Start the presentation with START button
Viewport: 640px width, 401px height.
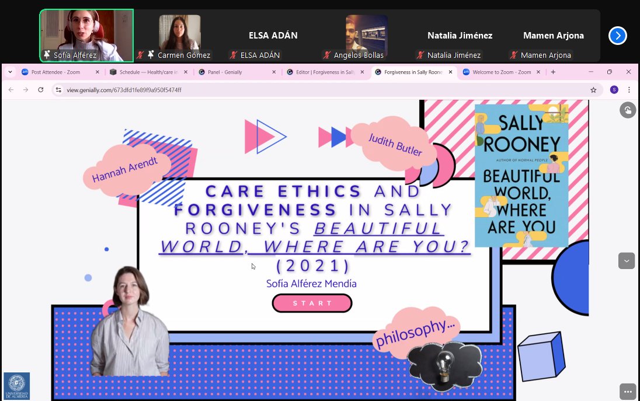[312, 303]
